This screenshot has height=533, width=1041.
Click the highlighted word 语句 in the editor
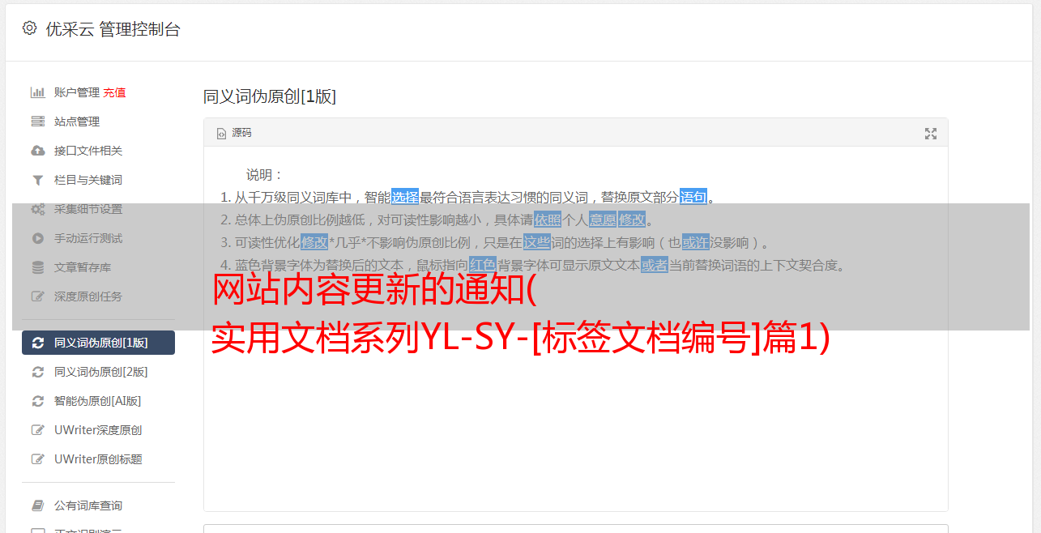[x=693, y=197]
